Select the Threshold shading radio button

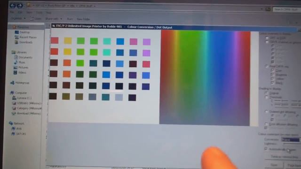[x=267, y=97]
